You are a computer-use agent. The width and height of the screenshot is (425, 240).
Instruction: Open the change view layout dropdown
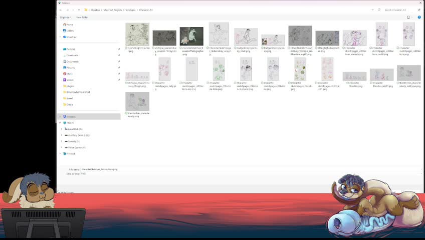tap(409, 17)
